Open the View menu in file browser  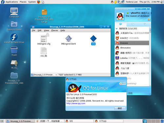click(x=46, y=31)
